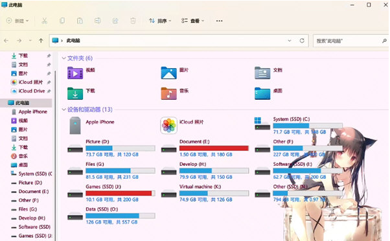Open the 图片 Pictures folder icon
Screen dimensions: 390x241
[x=168, y=73]
